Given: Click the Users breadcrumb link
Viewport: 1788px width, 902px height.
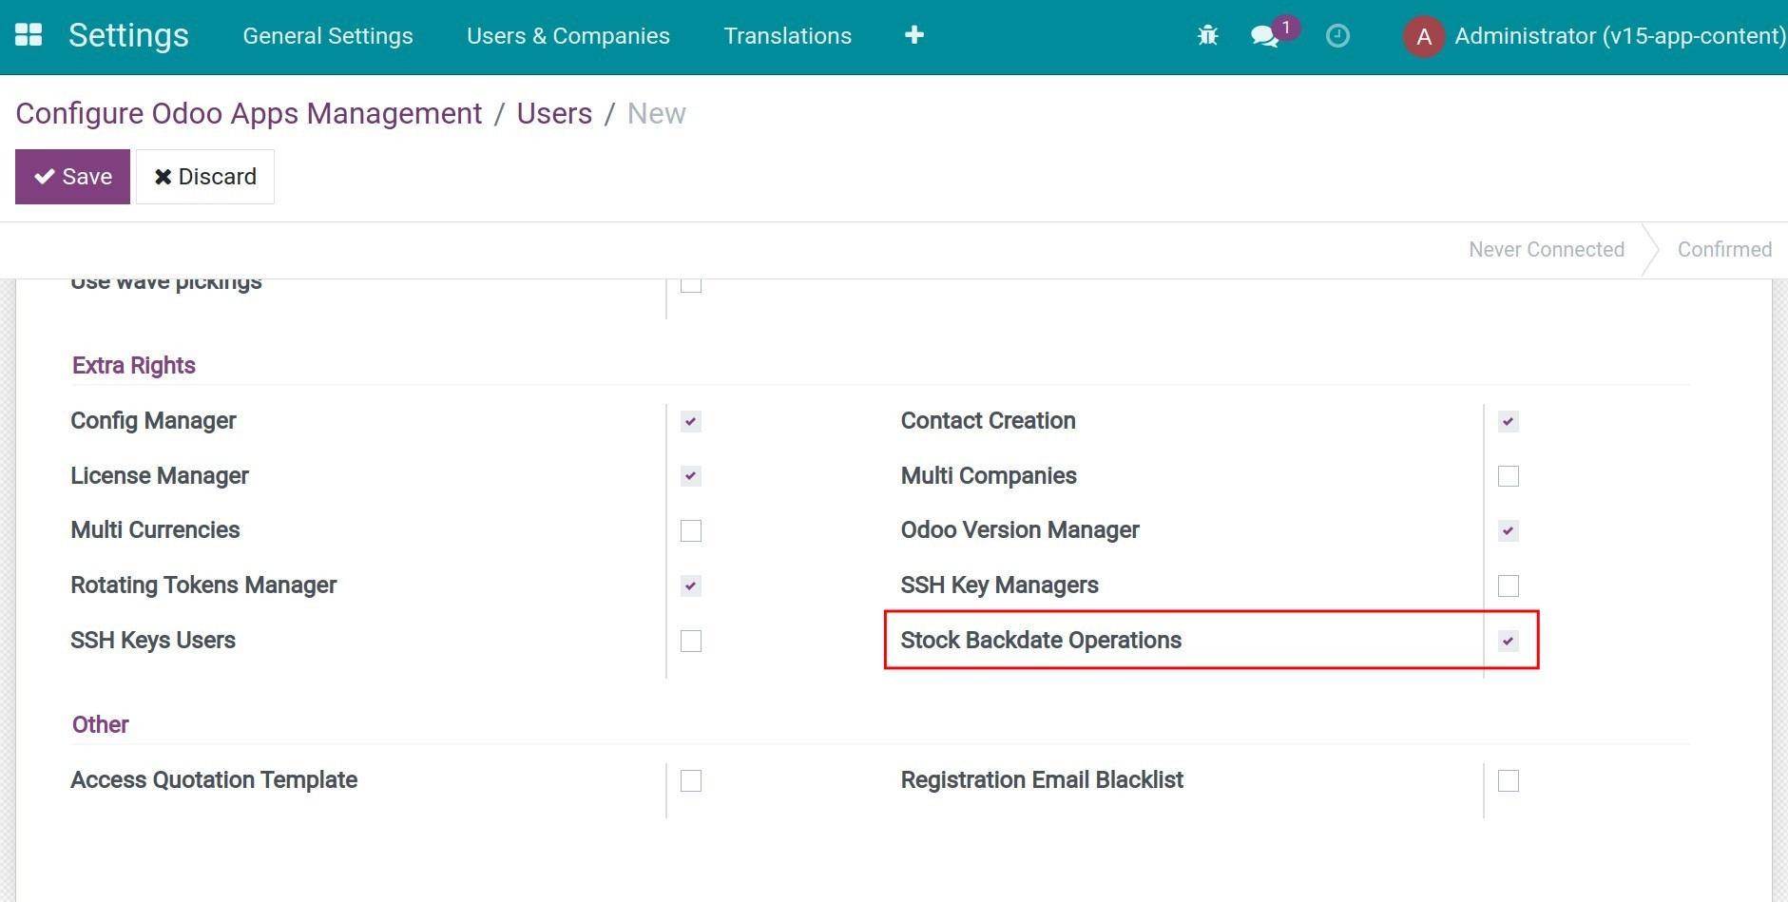Looking at the screenshot, I should pos(554,113).
